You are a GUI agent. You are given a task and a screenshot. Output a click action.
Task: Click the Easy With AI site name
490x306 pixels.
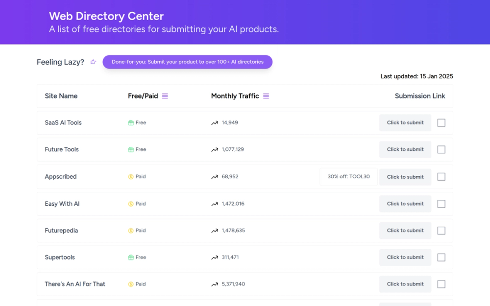point(62,204)
